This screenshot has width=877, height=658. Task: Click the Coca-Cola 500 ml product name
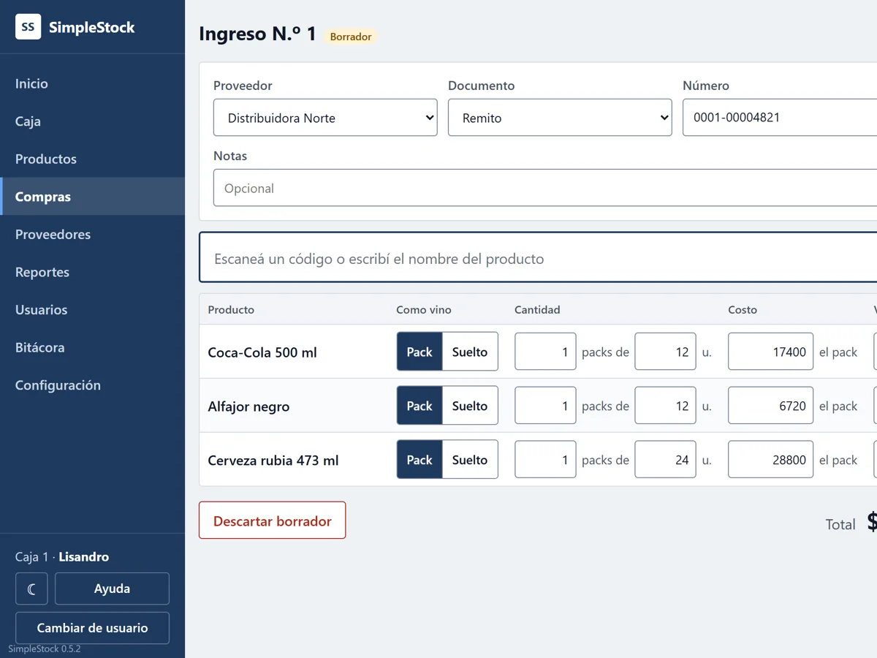click(262, 352)
